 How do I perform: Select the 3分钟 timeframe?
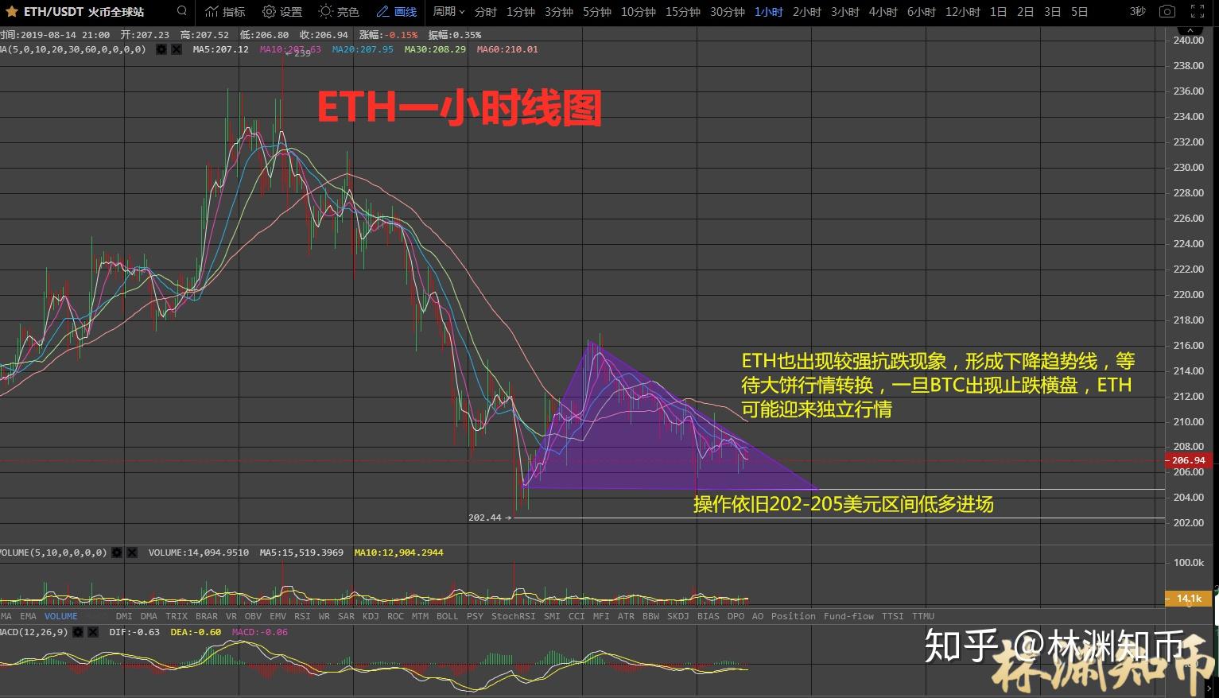(559, 12)
